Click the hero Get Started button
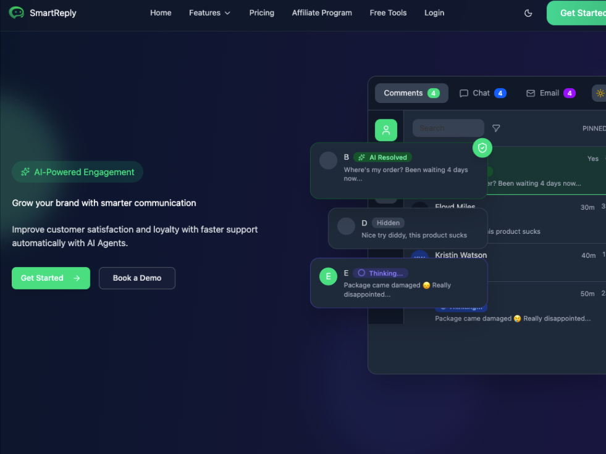 point(51,278)
